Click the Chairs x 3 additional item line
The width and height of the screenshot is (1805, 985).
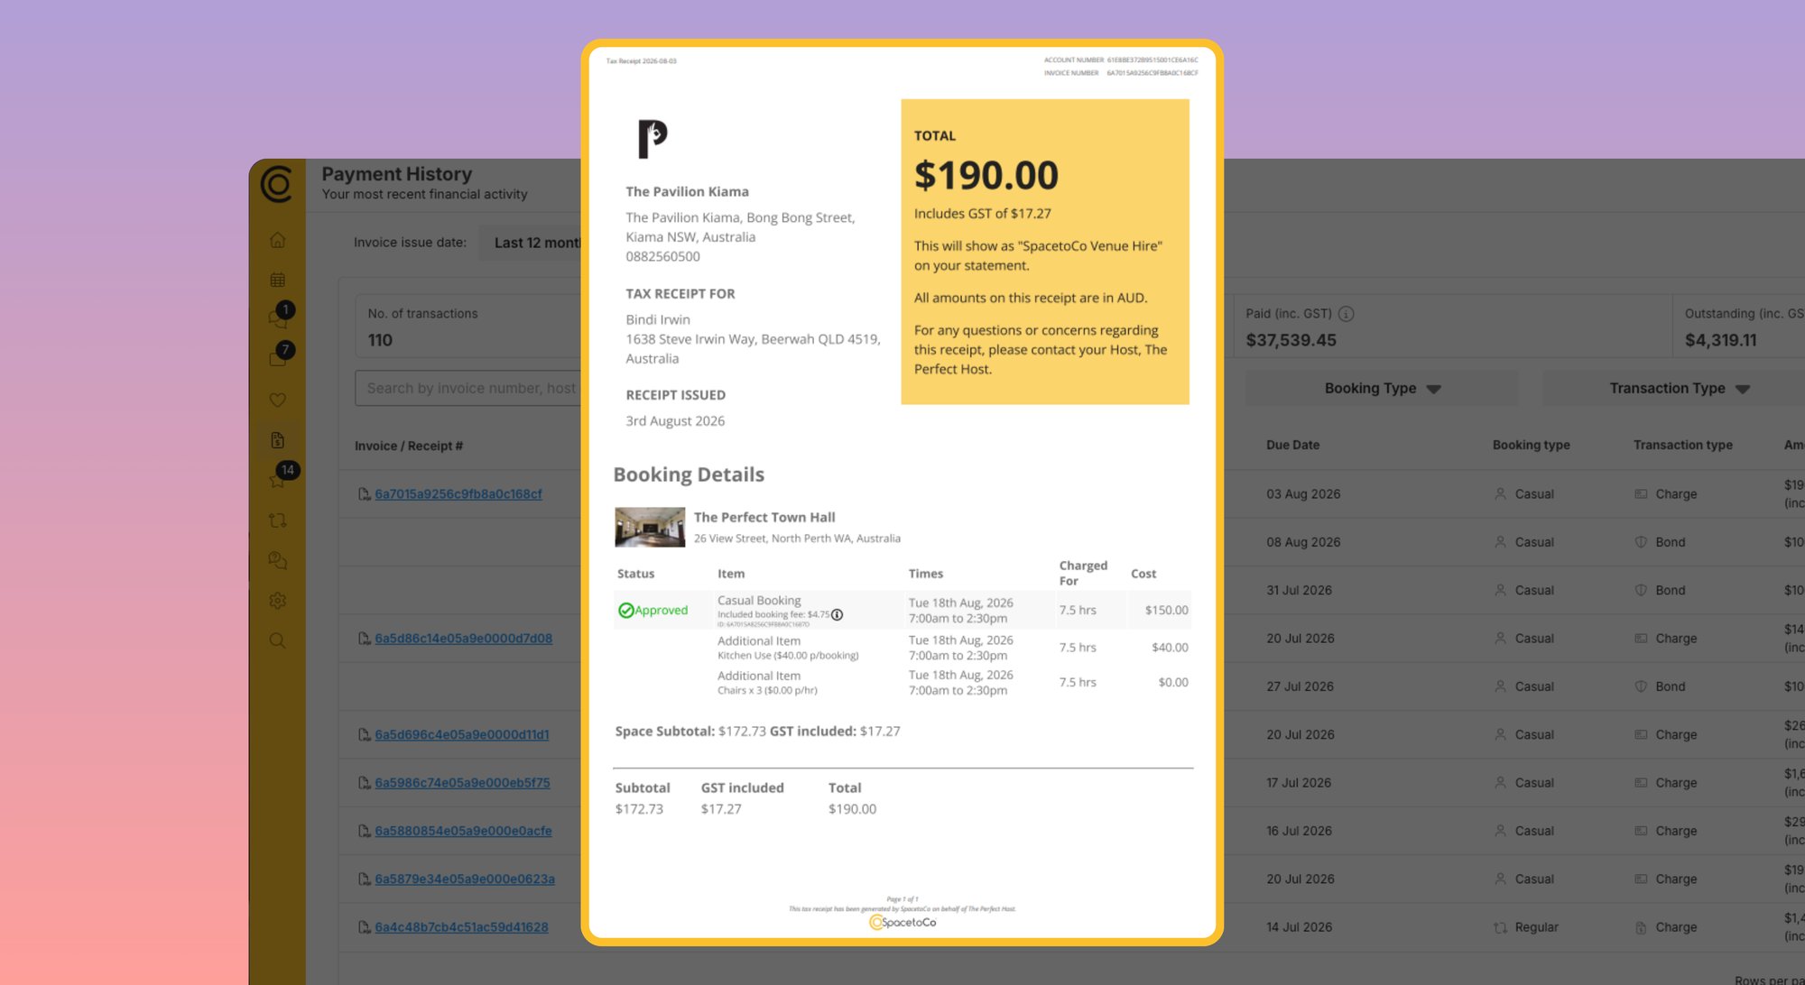767,691
